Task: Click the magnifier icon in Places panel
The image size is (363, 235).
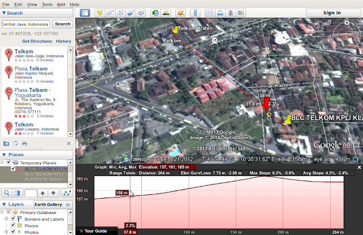Action: point(7,193)
